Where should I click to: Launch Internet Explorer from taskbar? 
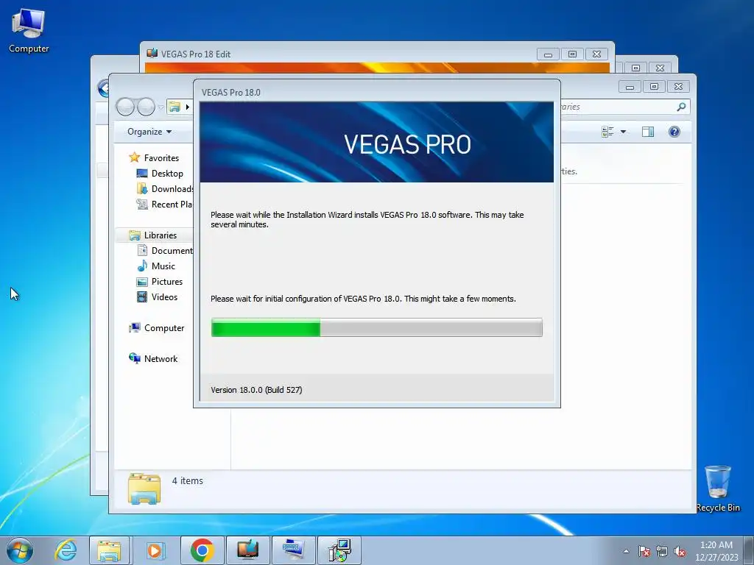pos(66,550)
